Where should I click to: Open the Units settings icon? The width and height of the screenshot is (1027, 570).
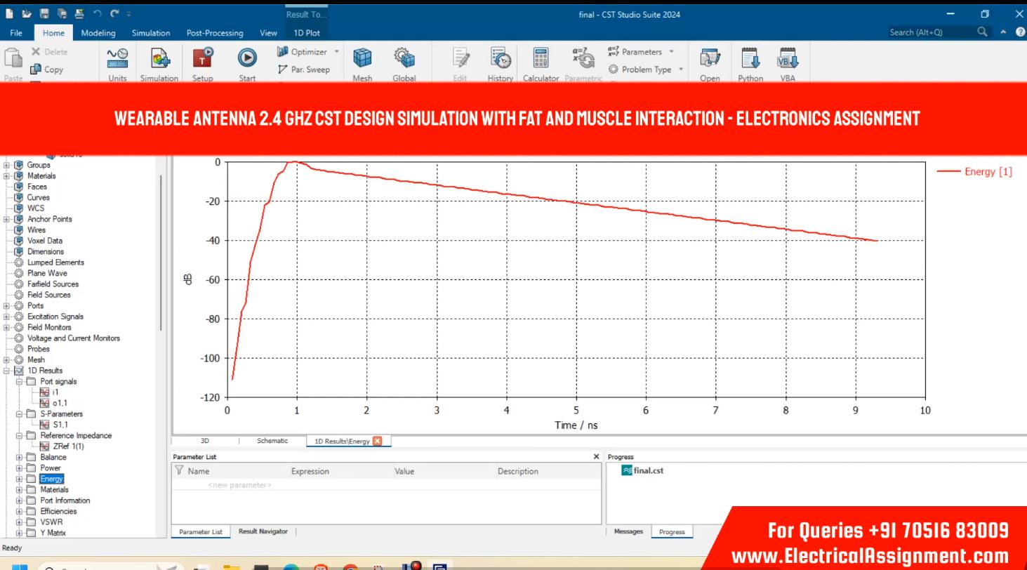[x=117, y=59]
